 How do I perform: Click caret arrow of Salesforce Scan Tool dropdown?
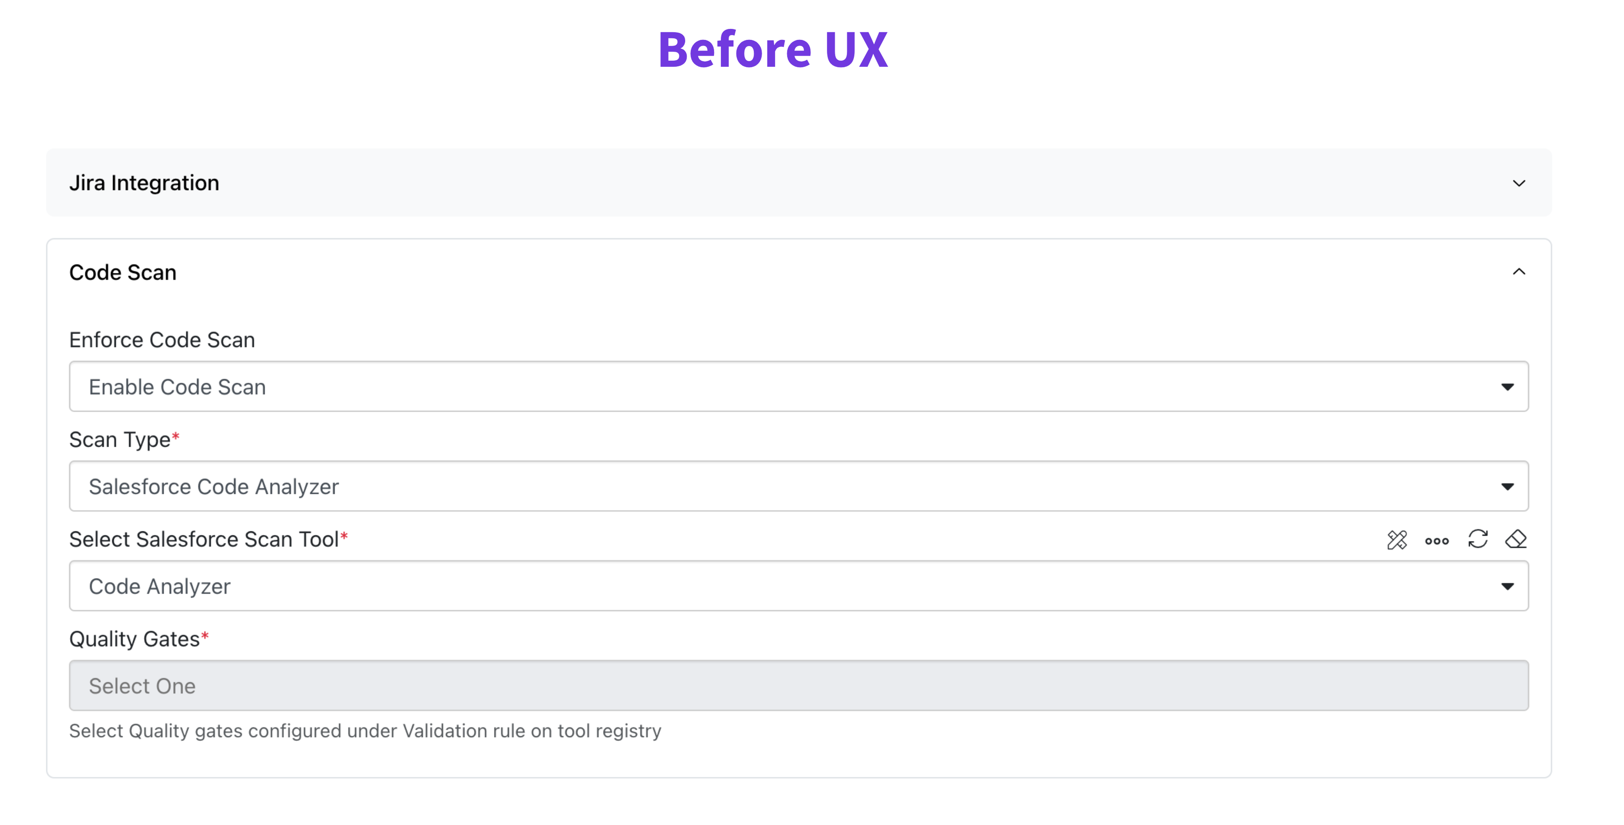coord(1507,587)
